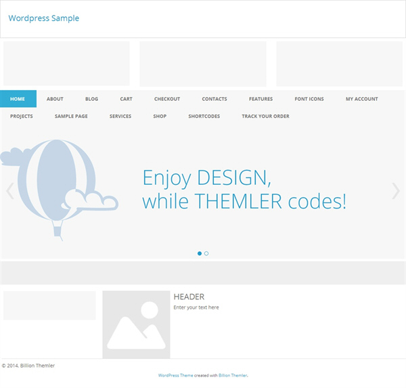Open the Shortcodes menu item
The height and width of the screenshot is (388, 406).
click(x=204, y=116)
